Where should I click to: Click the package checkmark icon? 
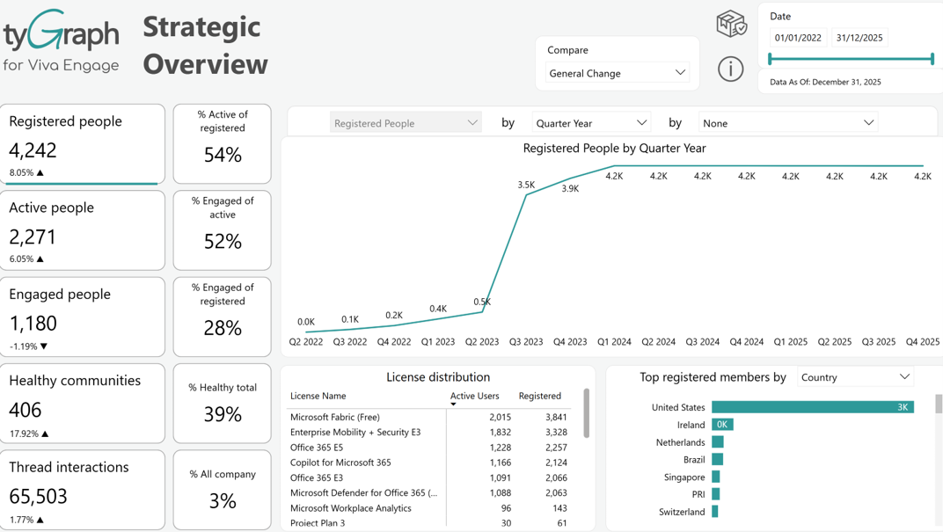[731, 24]
